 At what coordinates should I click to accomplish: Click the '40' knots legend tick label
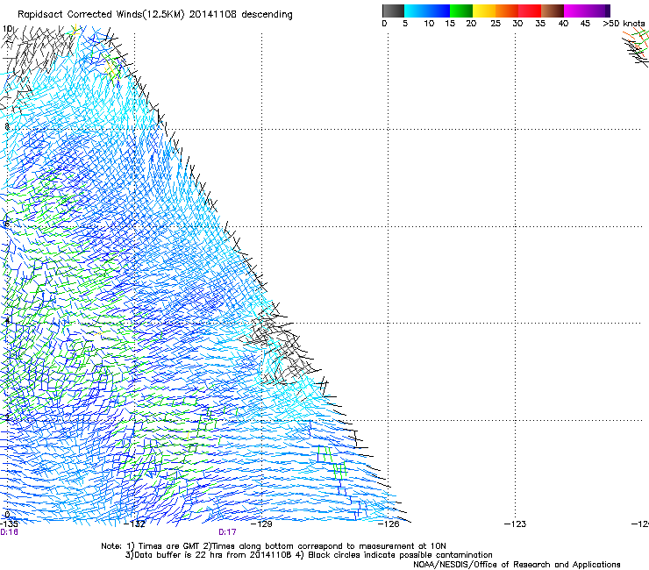coord(563,24)
